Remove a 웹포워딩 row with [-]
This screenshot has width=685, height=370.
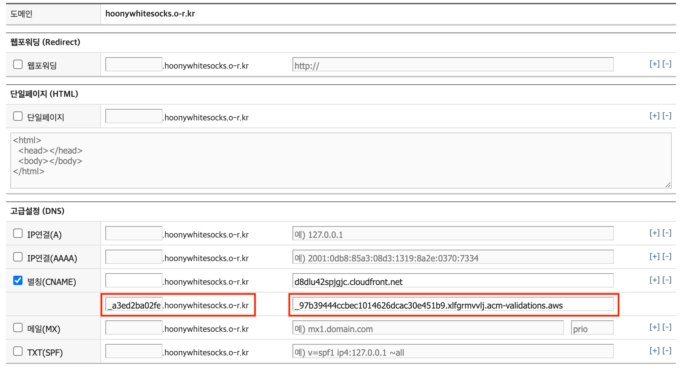click(667, 64)
